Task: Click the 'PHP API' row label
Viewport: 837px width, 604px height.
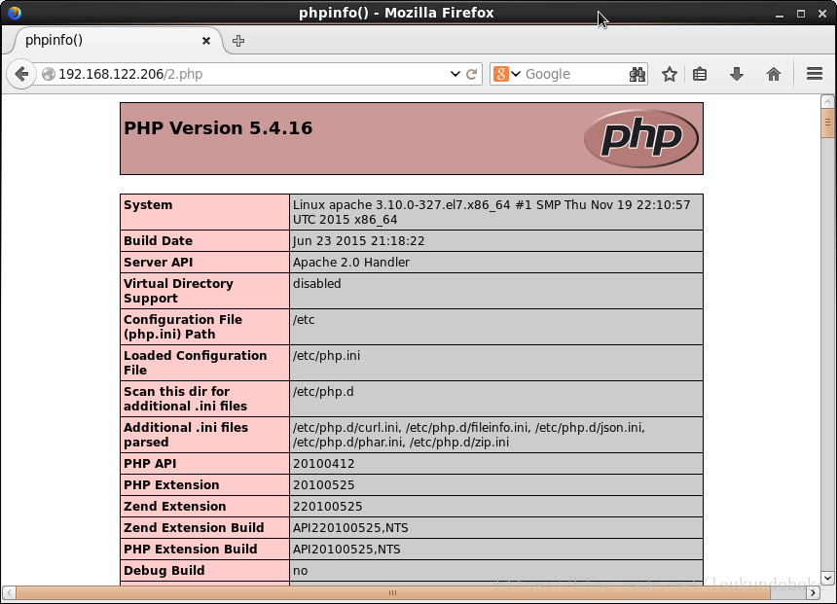Action: click(150, 464)
